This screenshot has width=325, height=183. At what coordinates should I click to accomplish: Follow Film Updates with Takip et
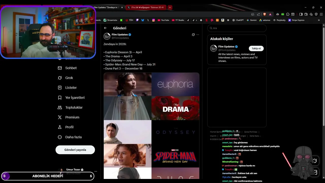pos(256,48)
